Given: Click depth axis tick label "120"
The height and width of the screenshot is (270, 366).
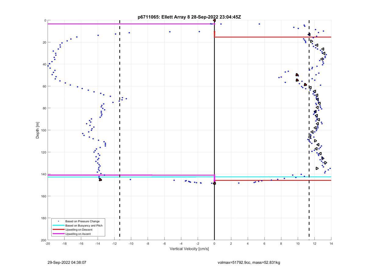Looking at the screenshot, I should pos(43,152).
